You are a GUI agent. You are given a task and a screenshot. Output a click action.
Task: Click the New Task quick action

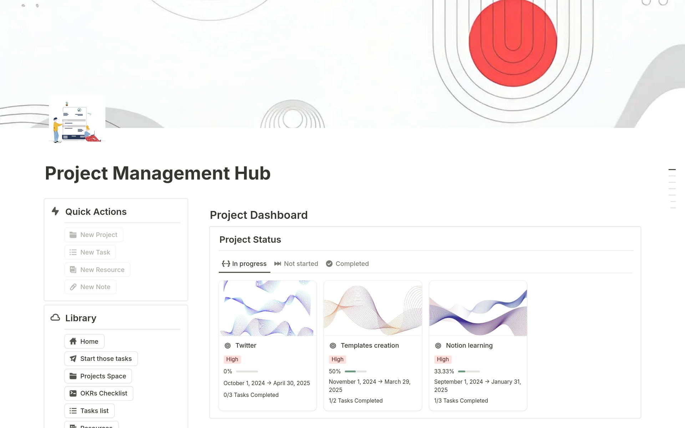(x=90, y=252)
